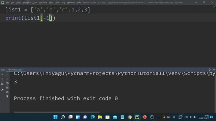216x121 pixels.
Task: Open Task View on taskbar
Action: pos(71,117)
